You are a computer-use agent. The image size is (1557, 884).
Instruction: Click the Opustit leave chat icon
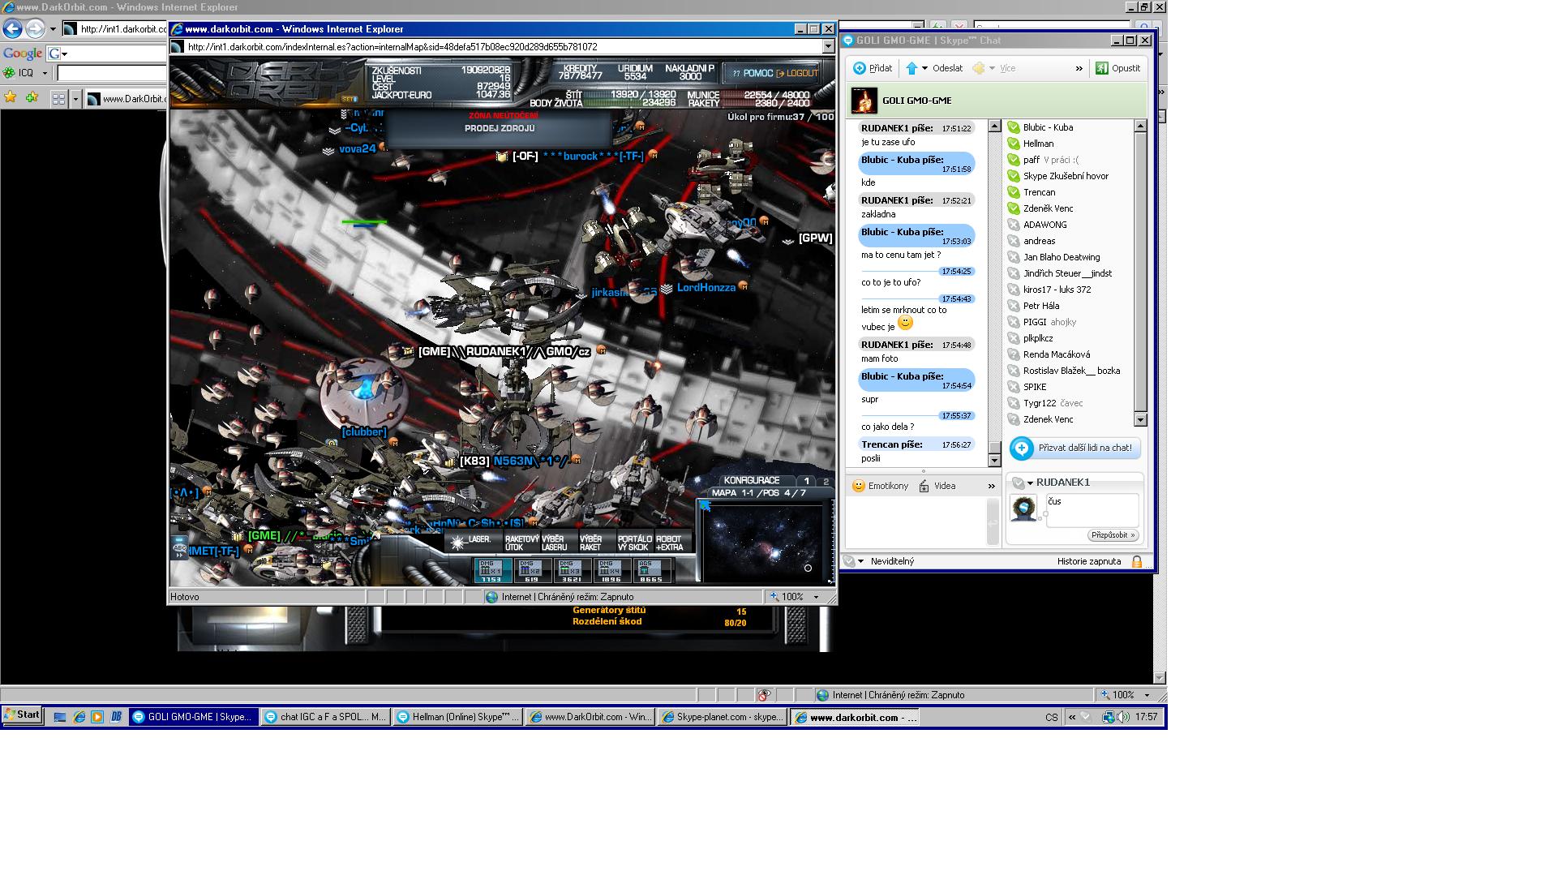tap(1101, 68)
